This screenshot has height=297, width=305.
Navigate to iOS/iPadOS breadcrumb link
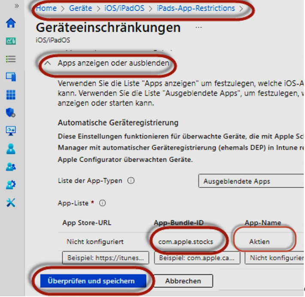pos(124,8)
